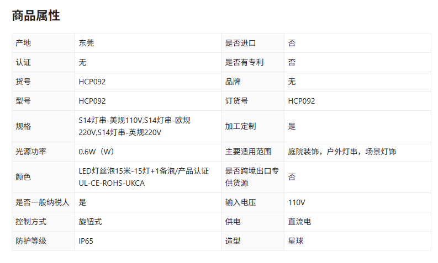Click the 是否一般纳税人 label cell
Screen dimensions: 438x263
[x=43, y=202]
